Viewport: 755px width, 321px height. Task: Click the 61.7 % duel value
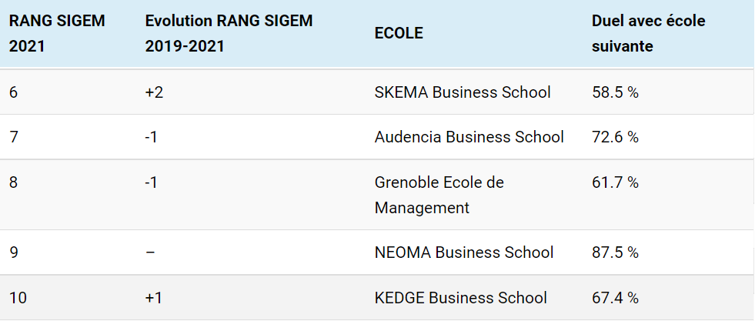[615, 182]
